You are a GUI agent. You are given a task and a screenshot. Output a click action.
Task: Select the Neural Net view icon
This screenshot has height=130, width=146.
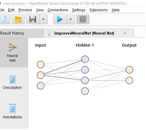coord(13,53)
